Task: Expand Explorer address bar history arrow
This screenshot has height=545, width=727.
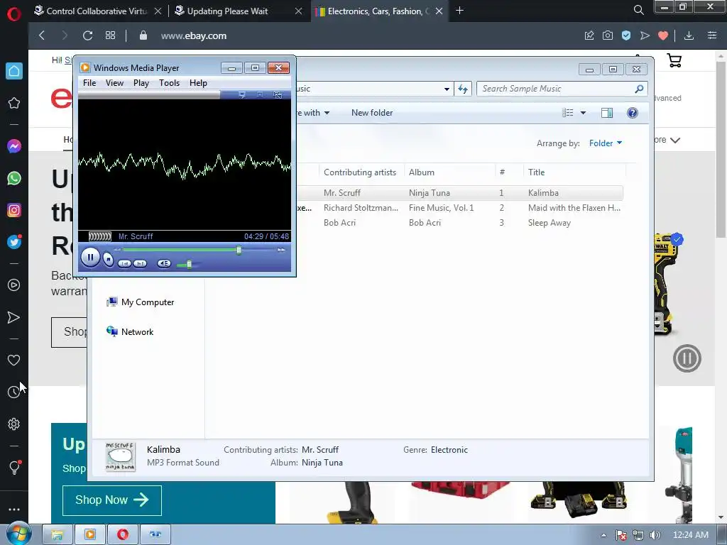Action: point(447,89)
